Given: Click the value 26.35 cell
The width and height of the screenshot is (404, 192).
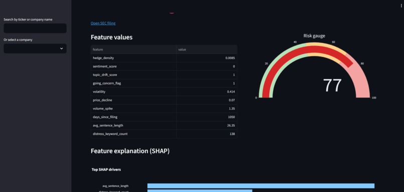Looking at the screenshot, I should (x=207, y=125).
